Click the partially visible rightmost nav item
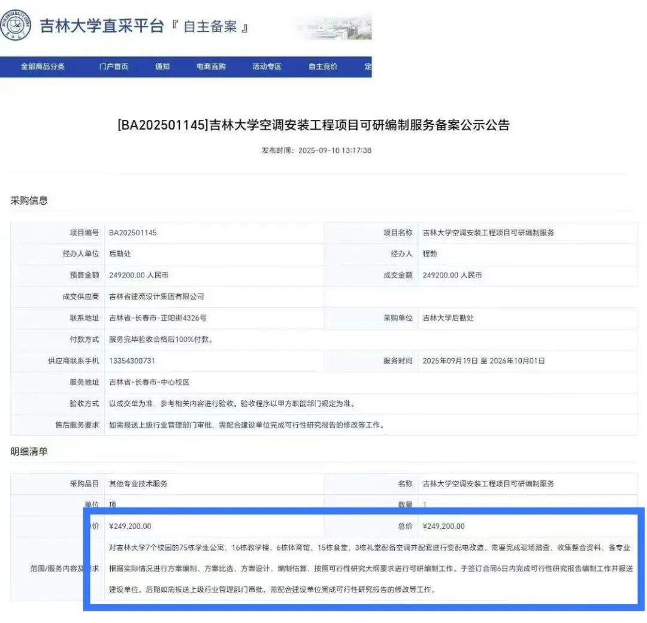This screenshot has width=647, height=623. pyautogui.click(x=367, y=66)
